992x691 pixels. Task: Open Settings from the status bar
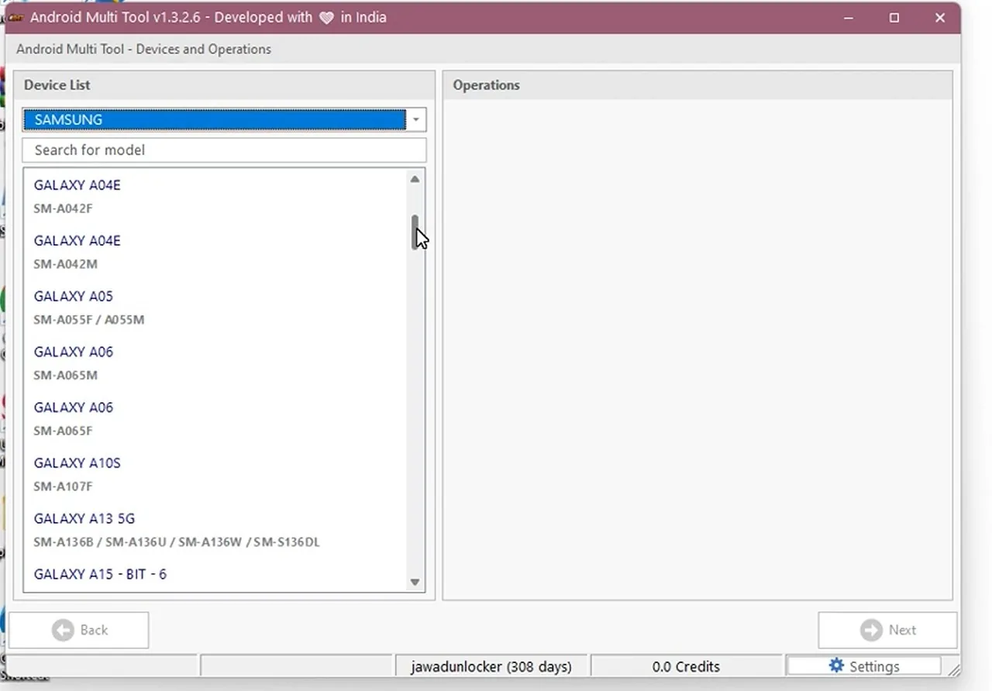863,666
